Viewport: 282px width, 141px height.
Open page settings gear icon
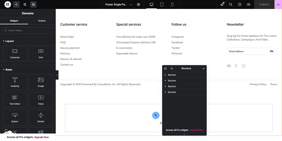pos(138,4)
